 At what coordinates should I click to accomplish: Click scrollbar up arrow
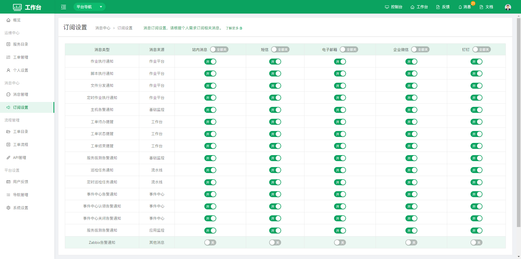coord(519,16)
